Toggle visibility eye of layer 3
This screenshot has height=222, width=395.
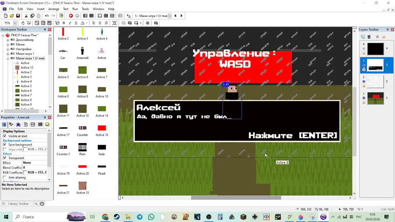[x=364, y=65]
